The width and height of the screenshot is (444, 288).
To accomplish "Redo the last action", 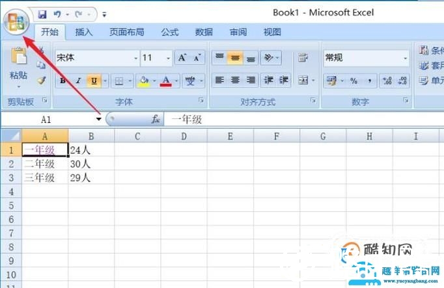I will [79, 14].
